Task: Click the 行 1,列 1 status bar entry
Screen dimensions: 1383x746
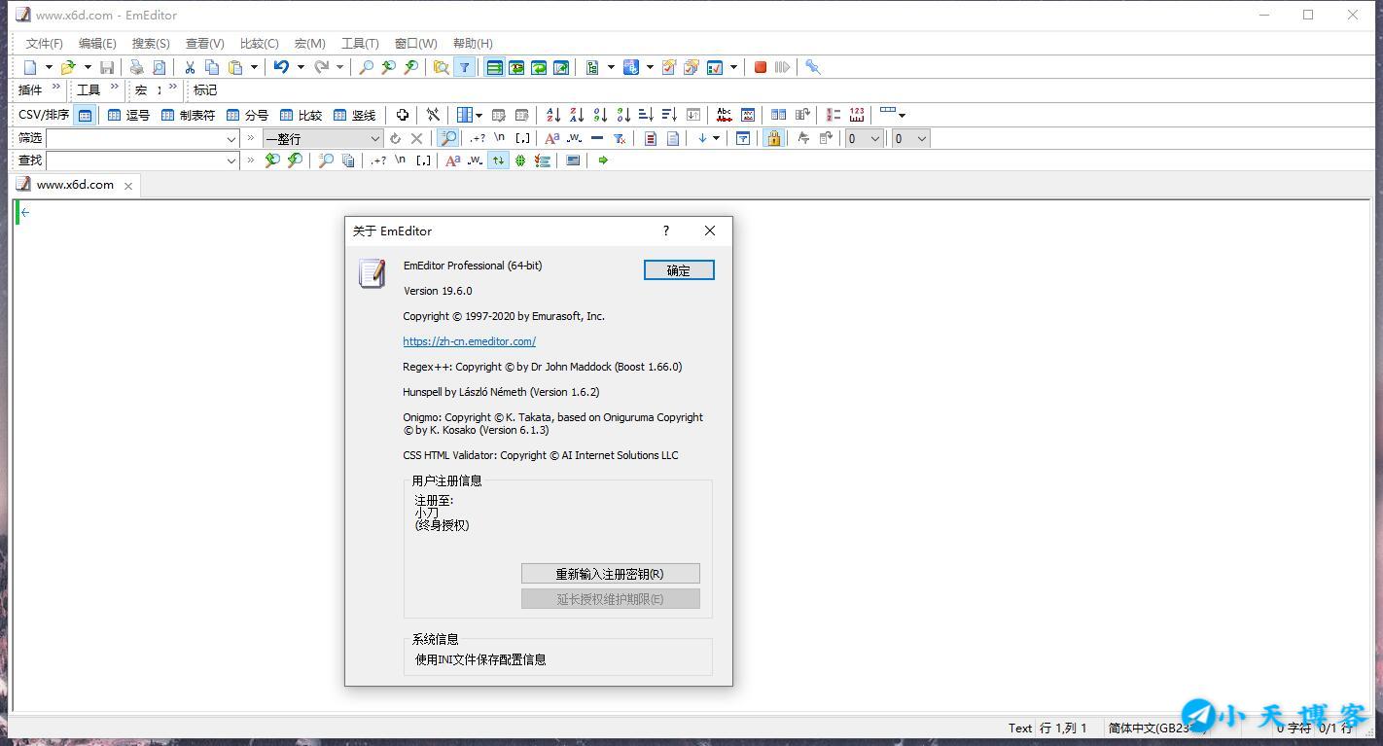Action: pyautogui.click(x=1063, y=728)
